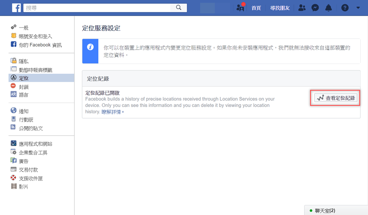Viewport: 368px width, 215px height.
Task: Open notifications bell icon
Action: click(328, 8)
